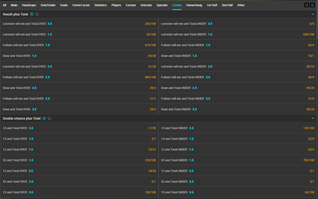
Task: Switch to single-column layout icon
Action: [312, 5]
